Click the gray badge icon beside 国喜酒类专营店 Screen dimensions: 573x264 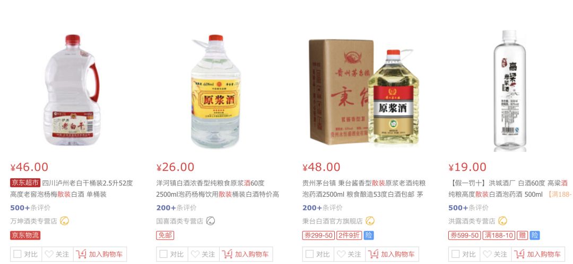click(x=211, y=221)
